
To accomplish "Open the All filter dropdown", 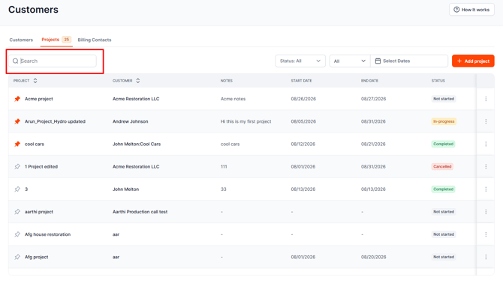I will tap(350, 61).
